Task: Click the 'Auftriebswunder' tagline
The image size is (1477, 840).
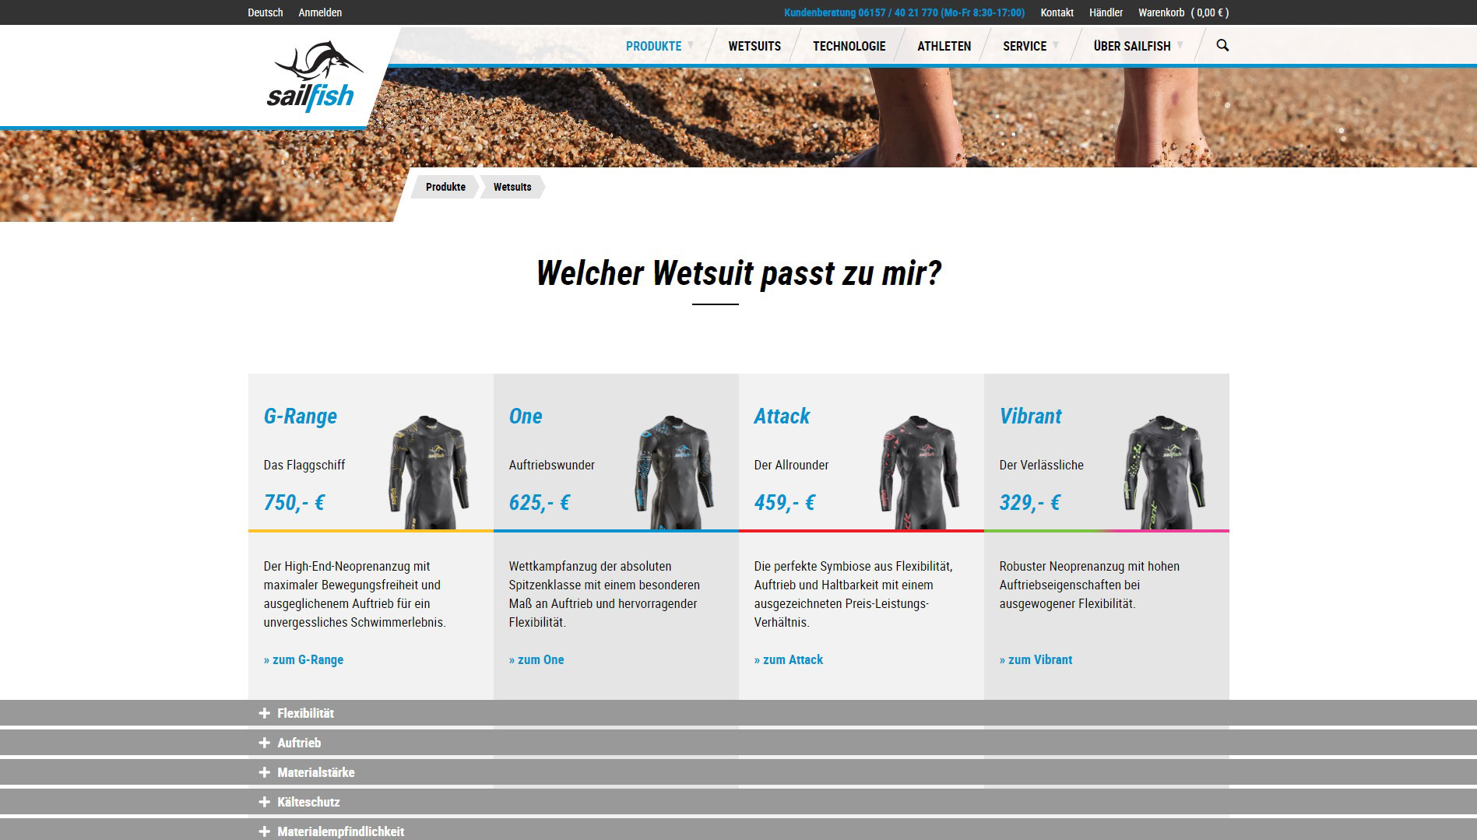Action: click(552, 465)
